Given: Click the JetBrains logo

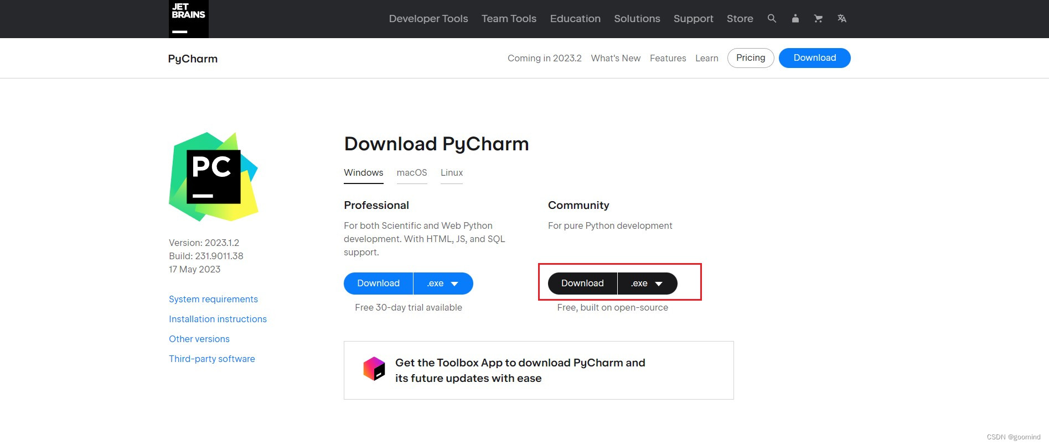Looking at the screenshot, I should [189, 19].
